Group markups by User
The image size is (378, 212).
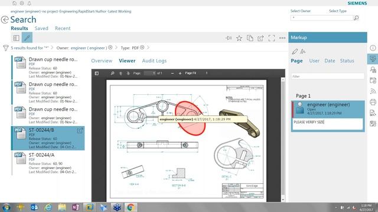[x=314, y=61]
